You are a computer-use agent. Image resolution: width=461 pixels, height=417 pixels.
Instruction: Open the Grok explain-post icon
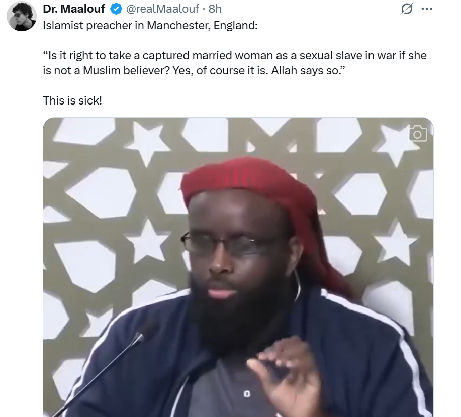[407, 9]
